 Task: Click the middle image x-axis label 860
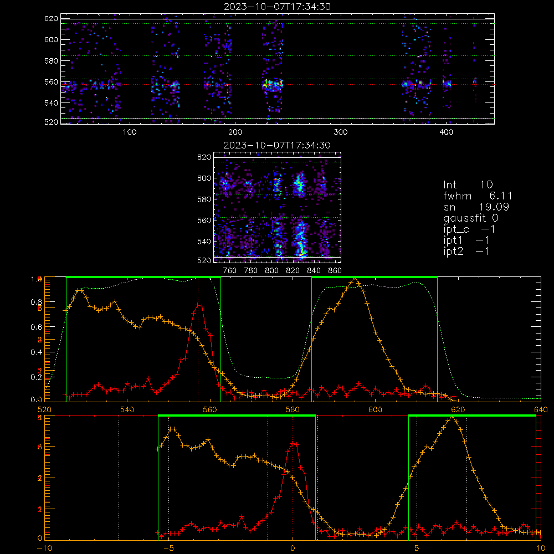coord(335,271)
